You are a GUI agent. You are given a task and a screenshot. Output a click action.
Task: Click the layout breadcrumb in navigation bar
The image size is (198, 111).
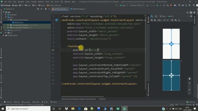(42, 6)
